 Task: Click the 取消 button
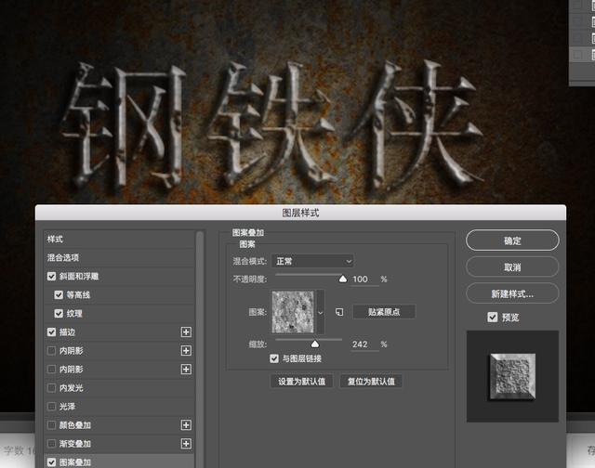512,267
